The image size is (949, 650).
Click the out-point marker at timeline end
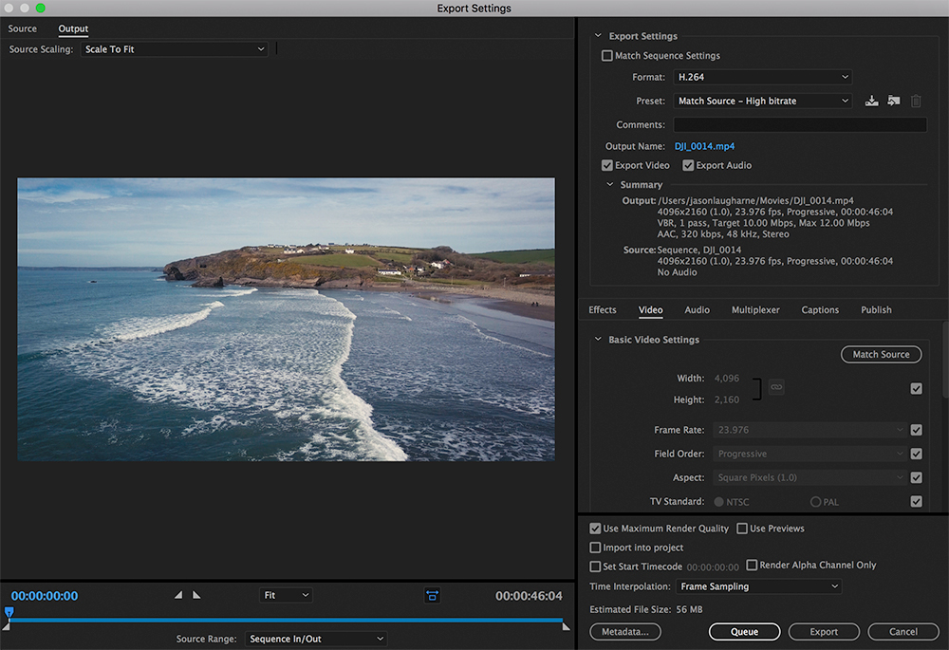tap(566, 625)
